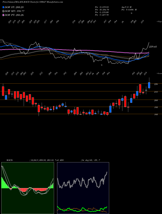Click the 203 price axis label

tap(156, 100)
